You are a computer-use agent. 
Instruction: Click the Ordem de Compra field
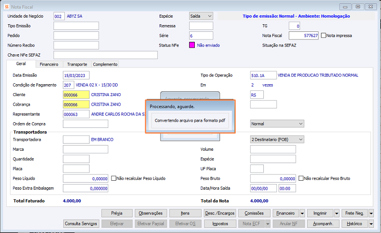(x=86, y=124)
